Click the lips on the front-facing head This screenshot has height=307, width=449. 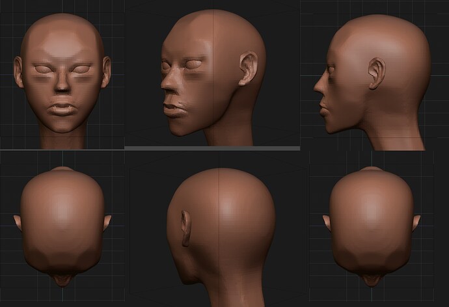62,109
